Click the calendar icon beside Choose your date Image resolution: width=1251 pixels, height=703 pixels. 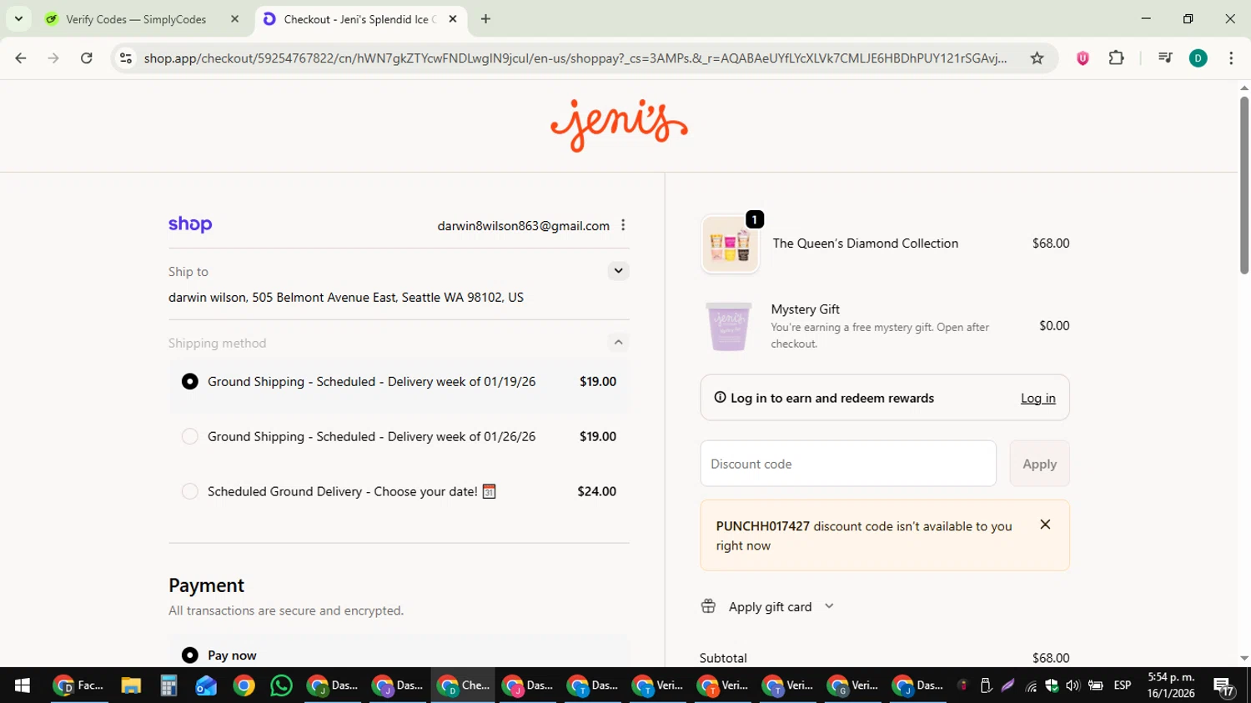coord(490,491)
